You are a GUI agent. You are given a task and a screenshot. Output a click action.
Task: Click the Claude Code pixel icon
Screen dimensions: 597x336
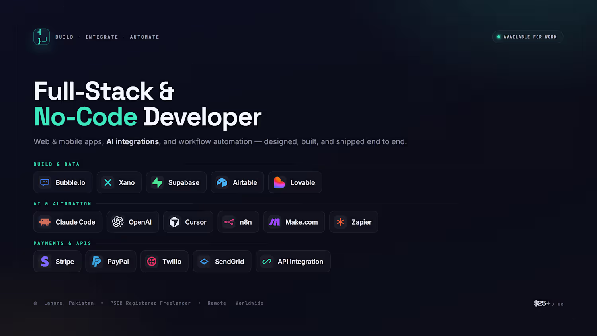coord(45,222)
